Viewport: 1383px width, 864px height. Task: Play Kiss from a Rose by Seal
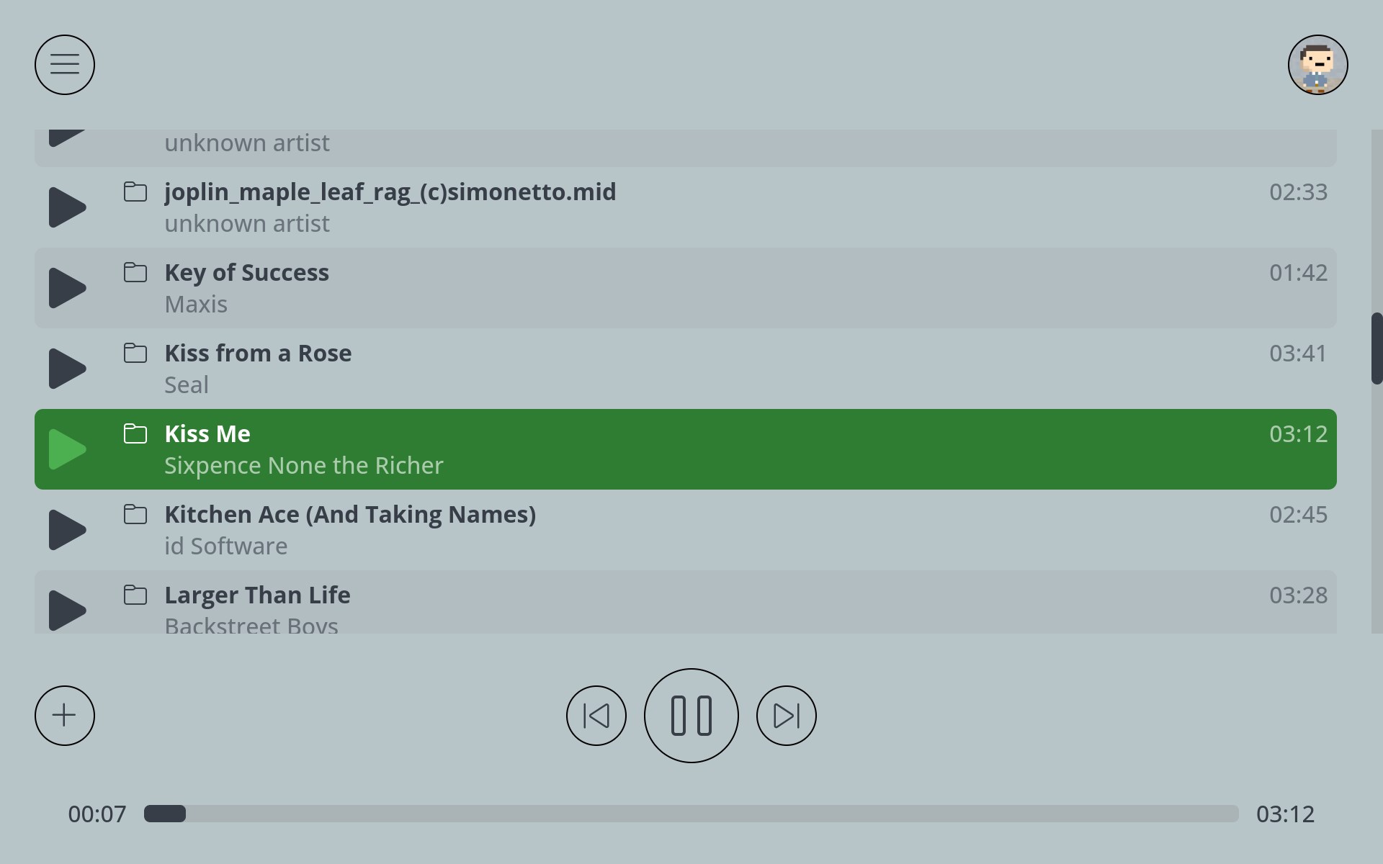point(66,368)
